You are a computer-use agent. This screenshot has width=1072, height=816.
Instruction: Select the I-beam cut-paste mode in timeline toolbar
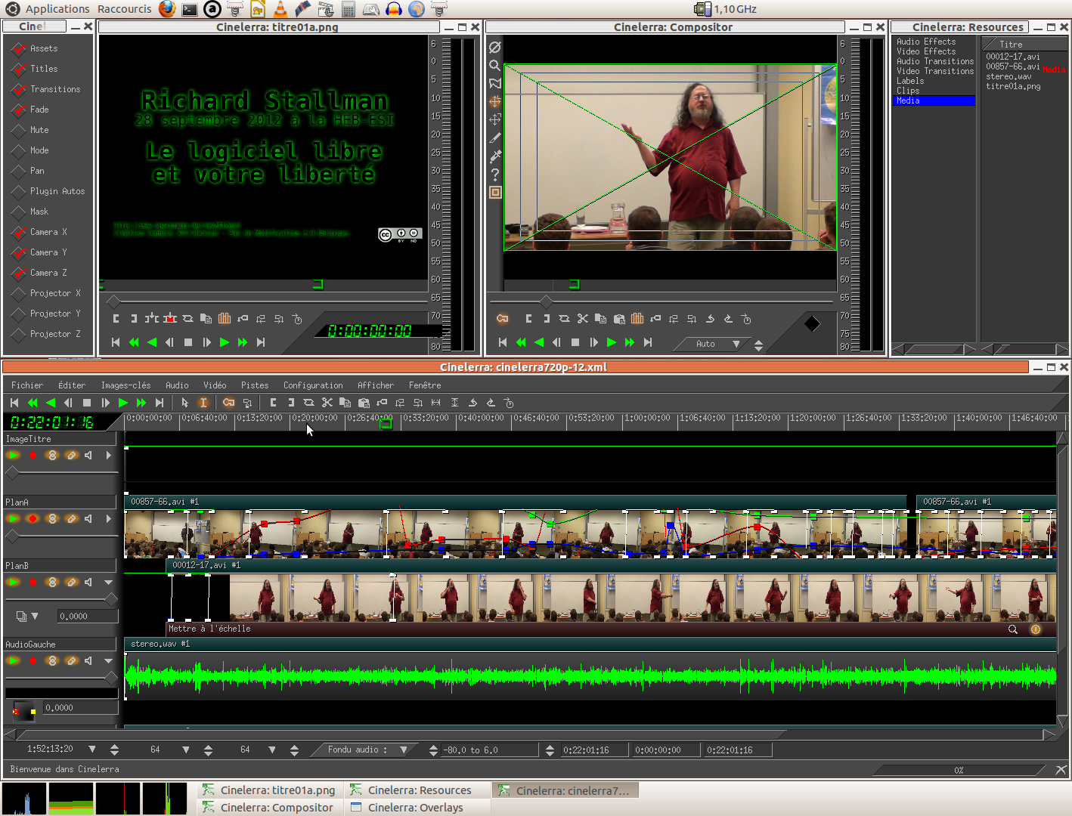(x=203, y=403)
